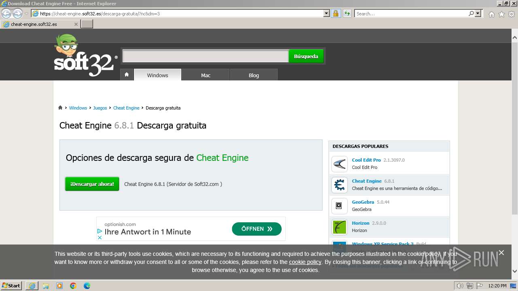Viewport: 518px width, 291px height.
Task: Expand the search provider dropdown
Action: pos(478,13)
